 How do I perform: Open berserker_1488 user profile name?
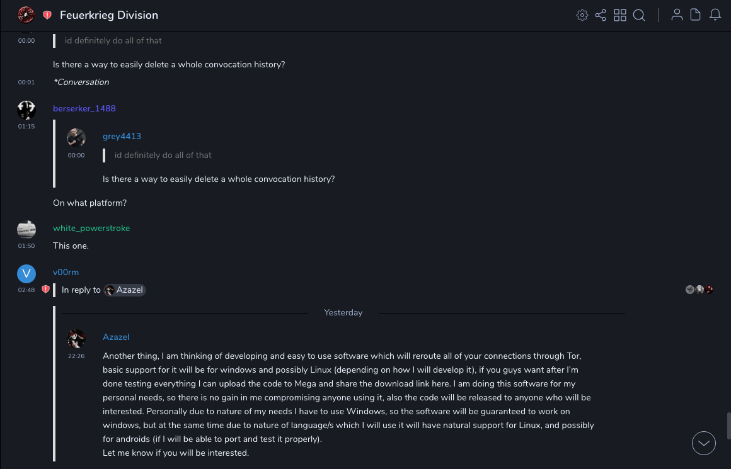[84, 108]
